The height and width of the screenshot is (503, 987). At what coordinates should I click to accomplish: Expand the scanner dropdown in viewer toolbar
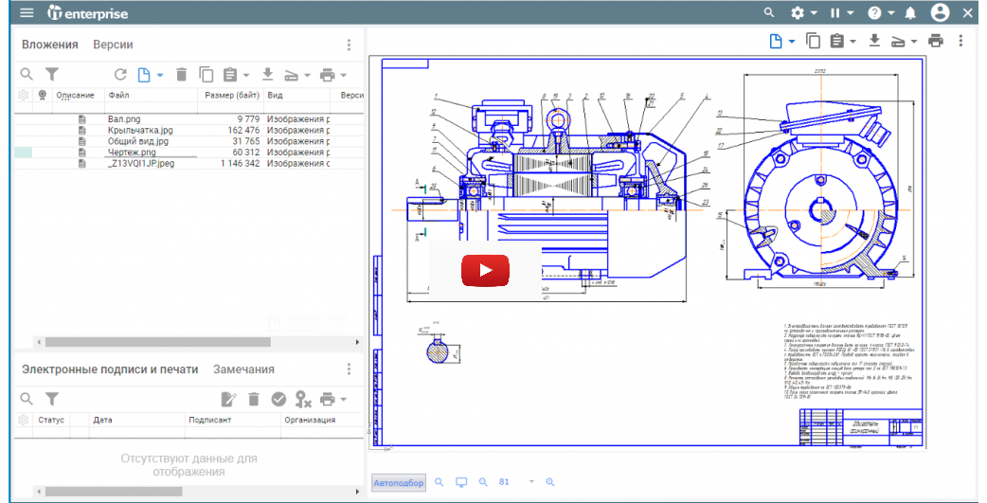[913, 41]
